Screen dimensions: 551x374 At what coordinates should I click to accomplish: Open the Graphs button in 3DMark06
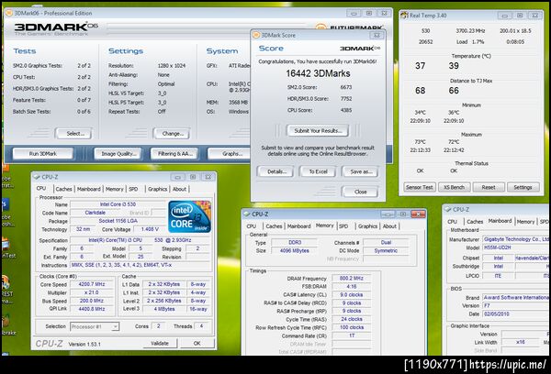coord(230,154)
